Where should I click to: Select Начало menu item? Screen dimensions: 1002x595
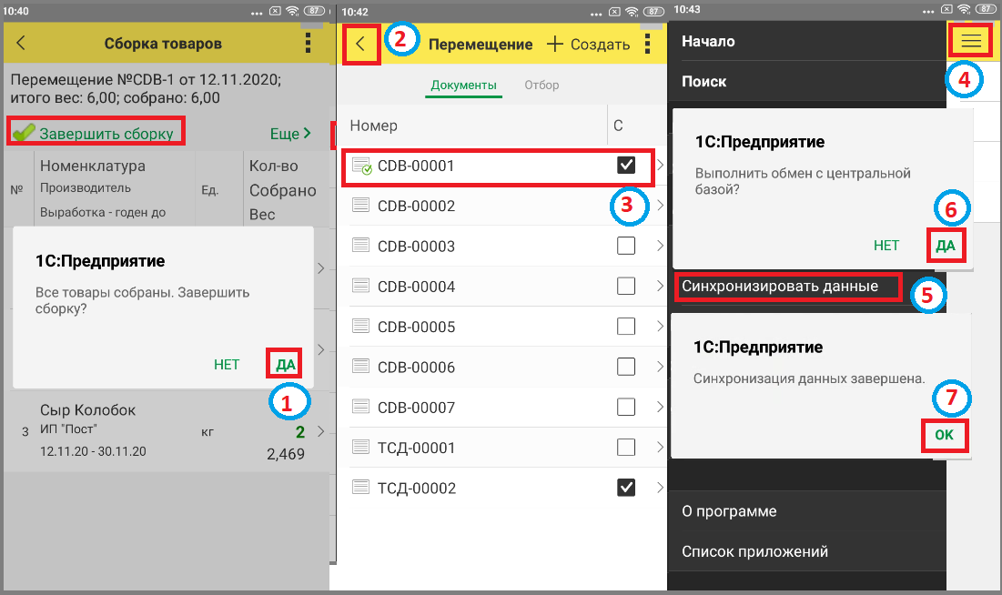click(x=708, y=41)
